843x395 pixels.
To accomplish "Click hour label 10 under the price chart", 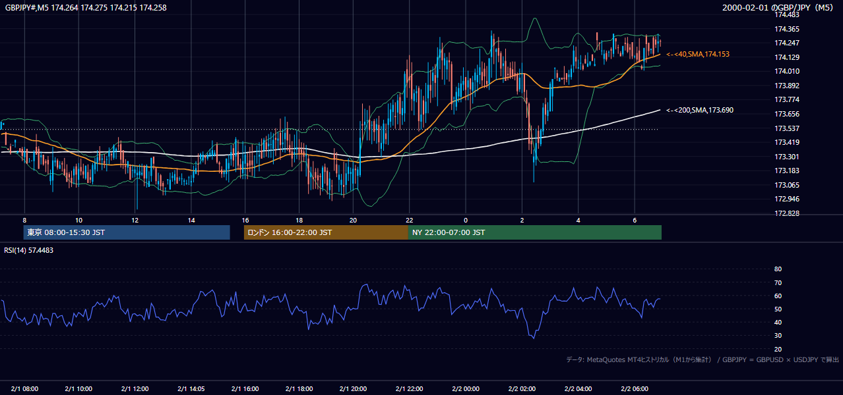I will pyautogui.click(x=78, y=220).
